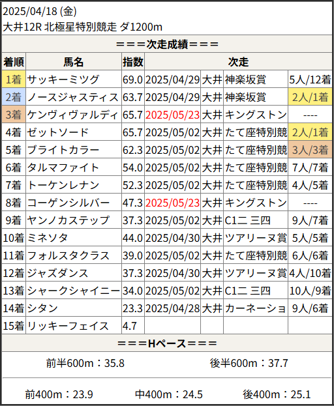Click the 次走成績 section heading
The image size is (334, 406).
point(167,44)
